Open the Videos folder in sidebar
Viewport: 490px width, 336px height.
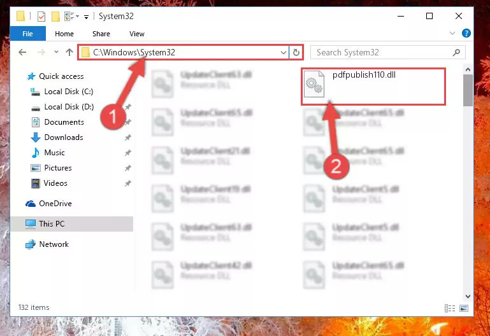pos(55,183)
